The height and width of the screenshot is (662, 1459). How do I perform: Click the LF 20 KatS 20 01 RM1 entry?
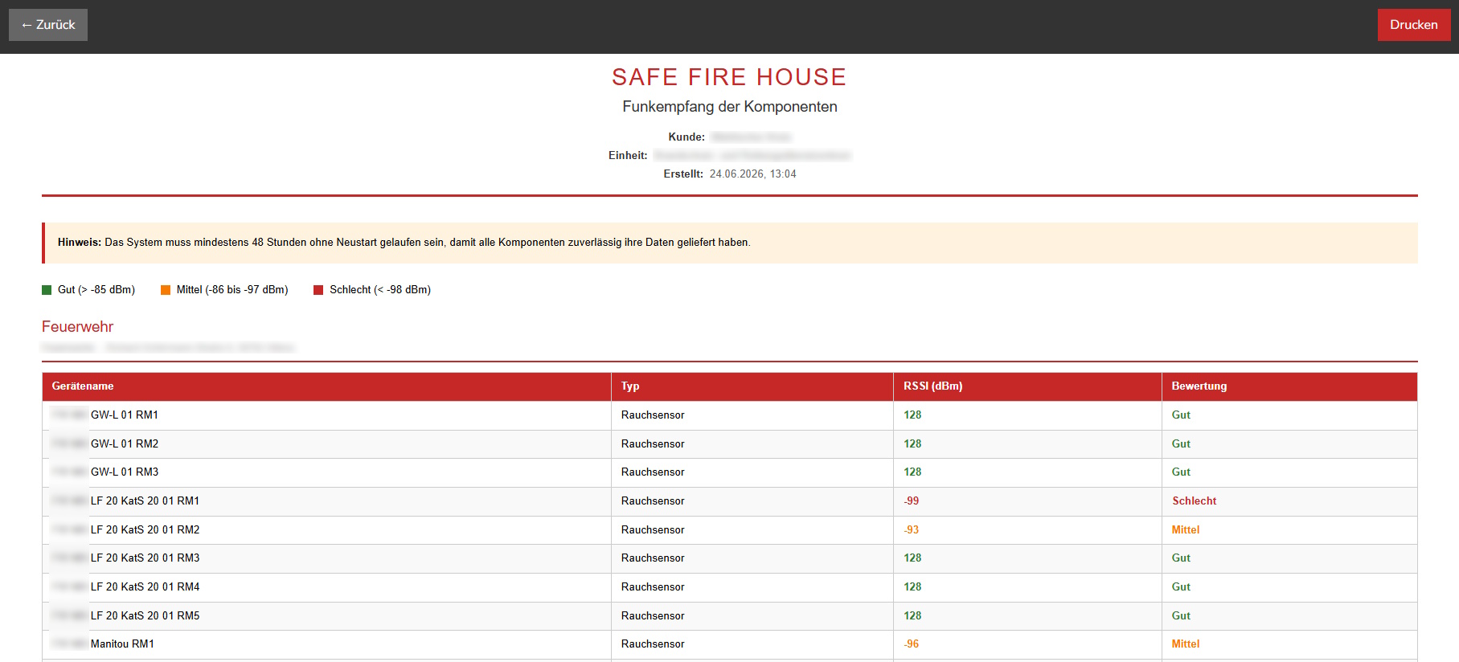click(145, 501)
